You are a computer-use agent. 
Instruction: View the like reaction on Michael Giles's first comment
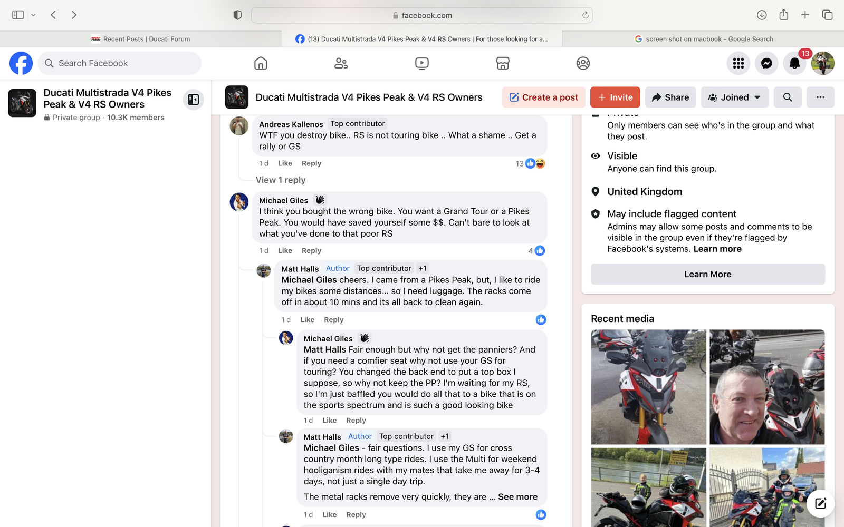(x=536, y=251)
